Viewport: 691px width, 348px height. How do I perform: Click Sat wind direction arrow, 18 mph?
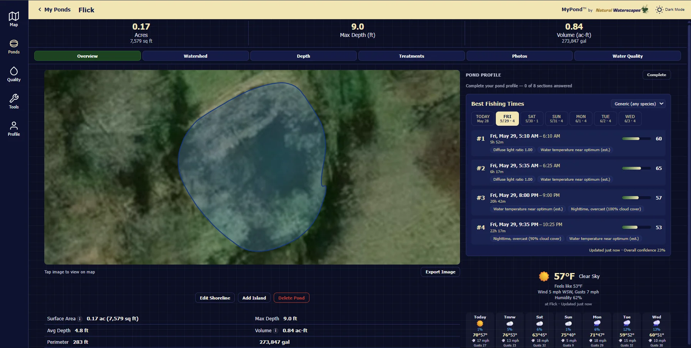[533, 341]
